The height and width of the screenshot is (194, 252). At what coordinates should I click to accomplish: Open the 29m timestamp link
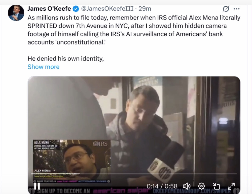(145, 9)
